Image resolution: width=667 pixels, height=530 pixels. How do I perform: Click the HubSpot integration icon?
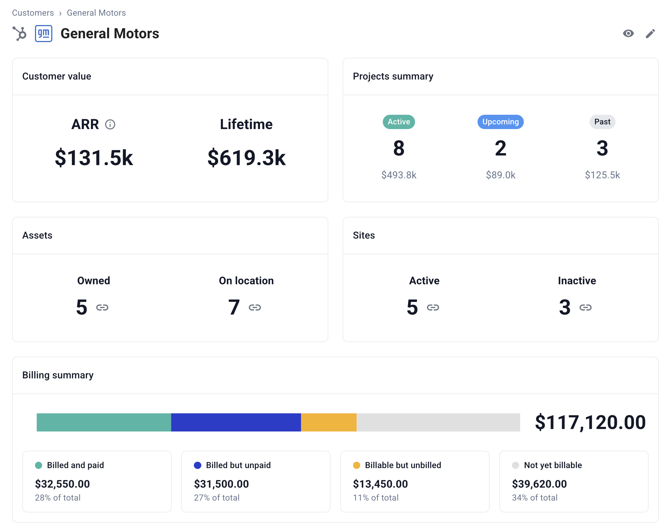point(20,33)
